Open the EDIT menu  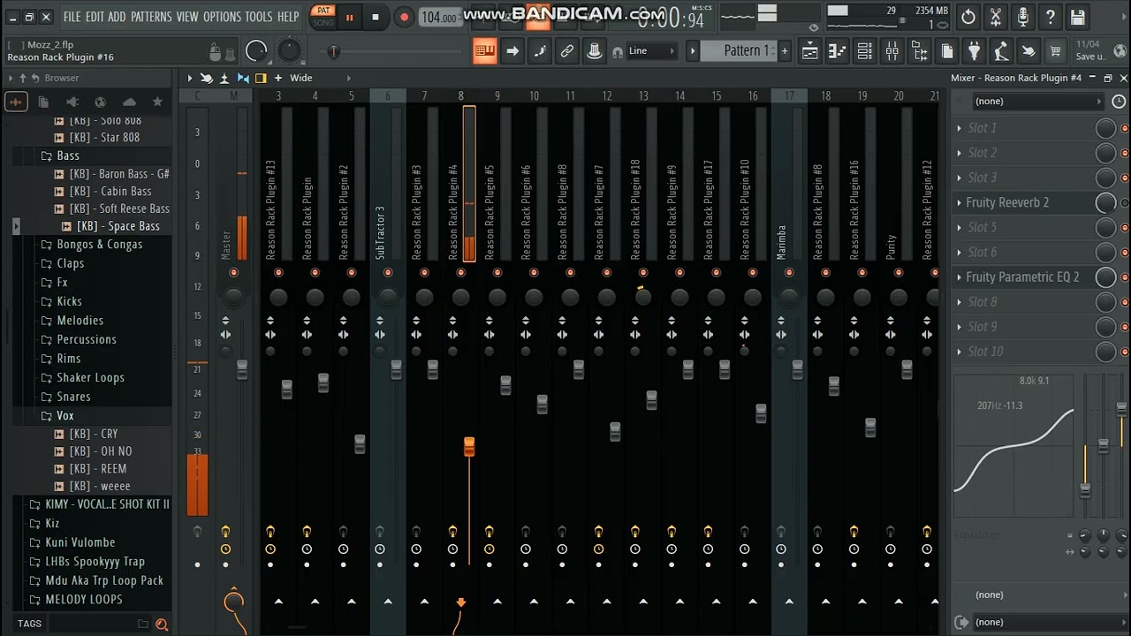coord(95,17)
